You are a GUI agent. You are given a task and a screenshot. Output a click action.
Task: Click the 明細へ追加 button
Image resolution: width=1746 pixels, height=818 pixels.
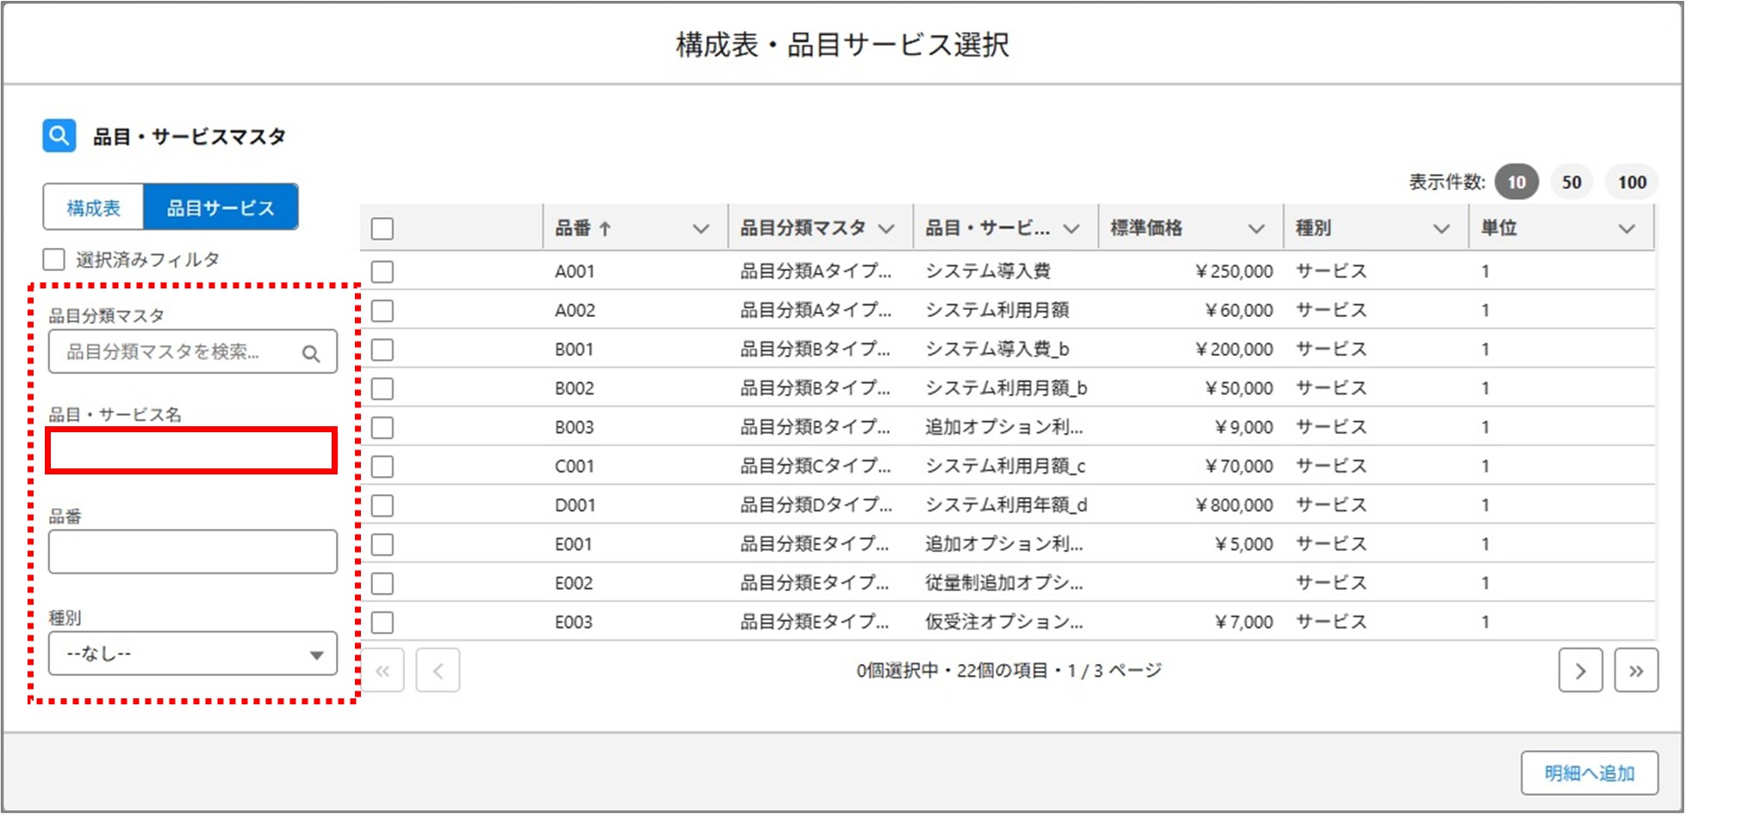[1590, 772]
